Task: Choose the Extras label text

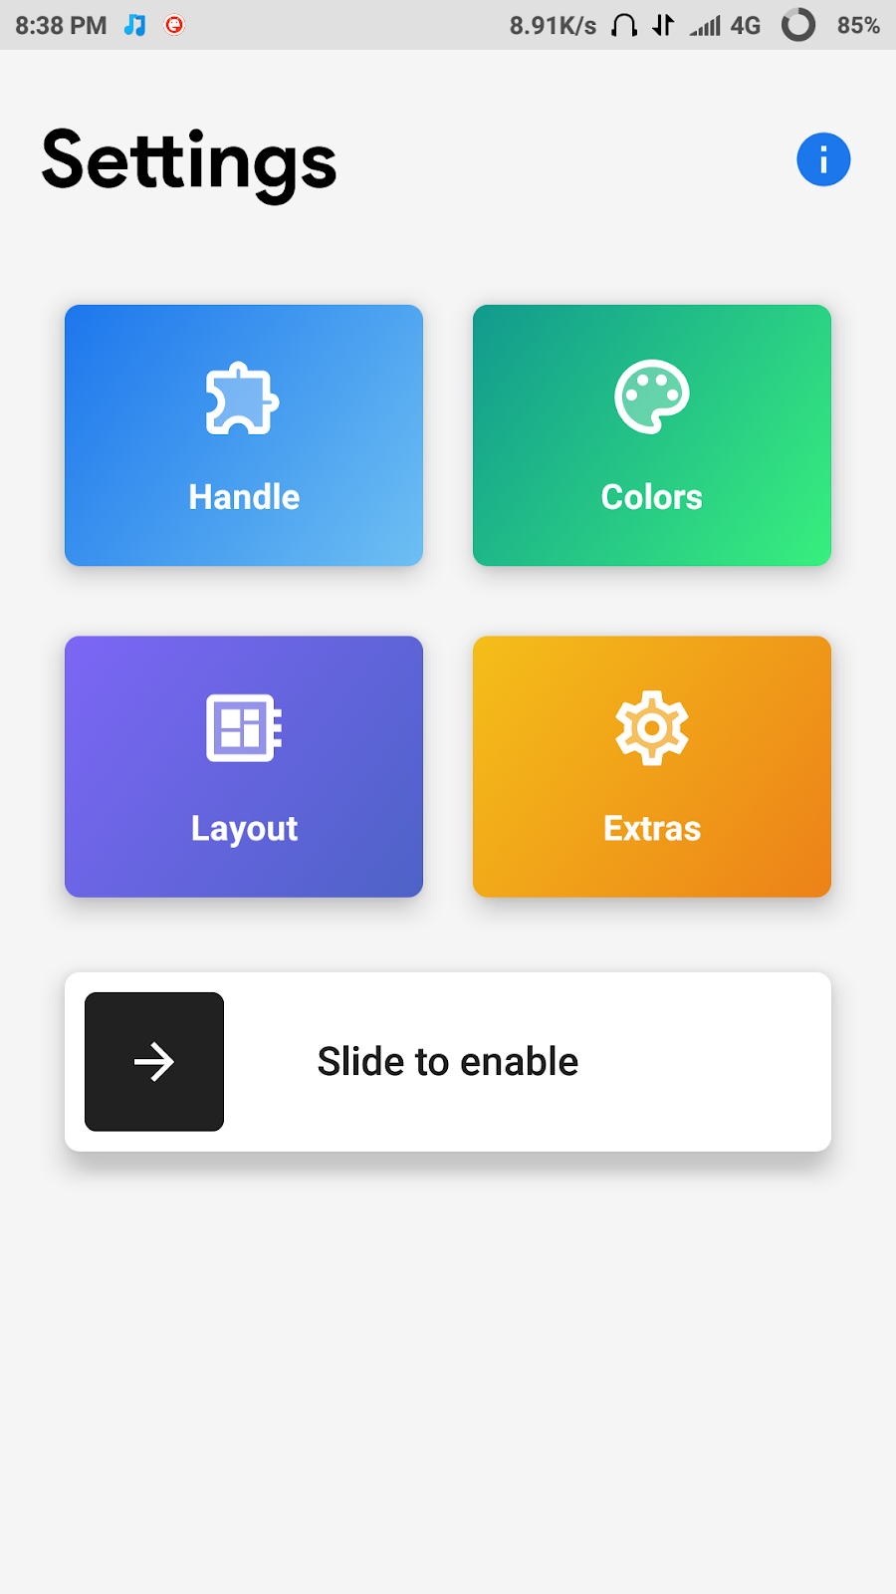Action: point(652,828)
